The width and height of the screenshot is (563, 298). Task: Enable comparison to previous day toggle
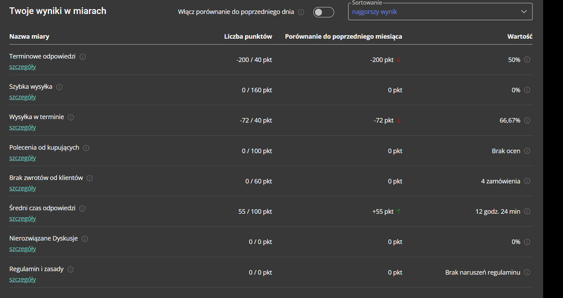tap(323, 12)
